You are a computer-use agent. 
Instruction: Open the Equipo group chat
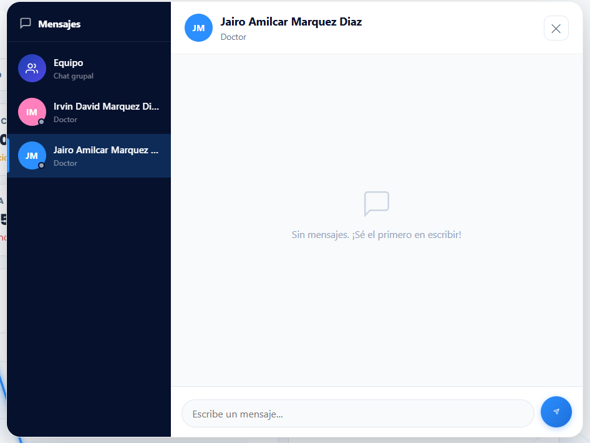click(89, 69)
